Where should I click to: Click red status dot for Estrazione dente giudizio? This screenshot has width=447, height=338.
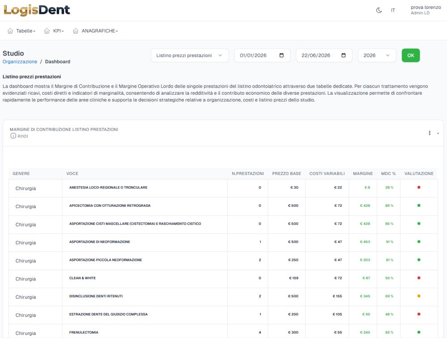pos(419,314)
